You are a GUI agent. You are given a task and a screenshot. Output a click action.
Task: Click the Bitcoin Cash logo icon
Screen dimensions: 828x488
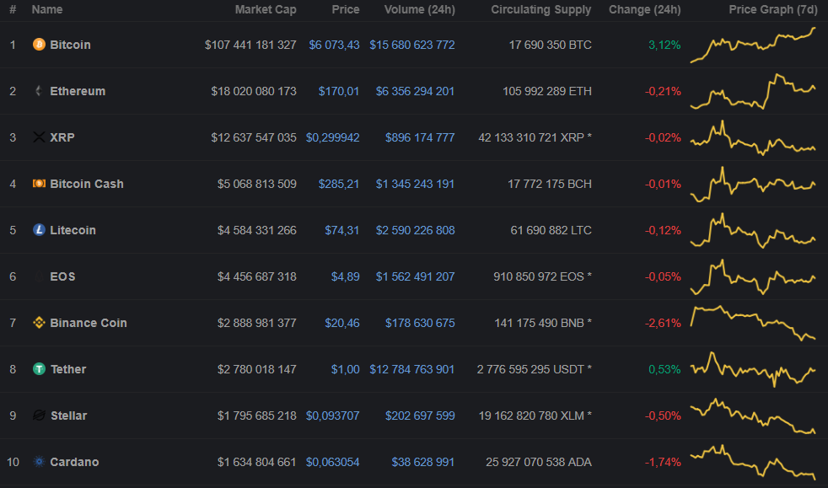tap(39, 184)
